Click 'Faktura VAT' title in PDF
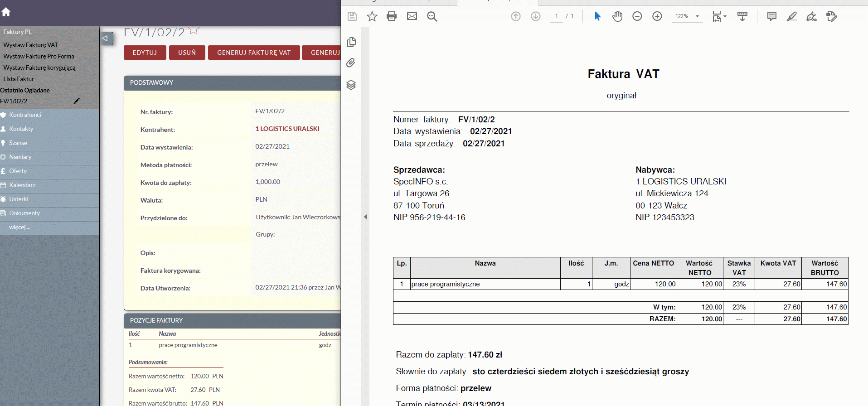Viewport: 868px width, 406px height. 623,74
